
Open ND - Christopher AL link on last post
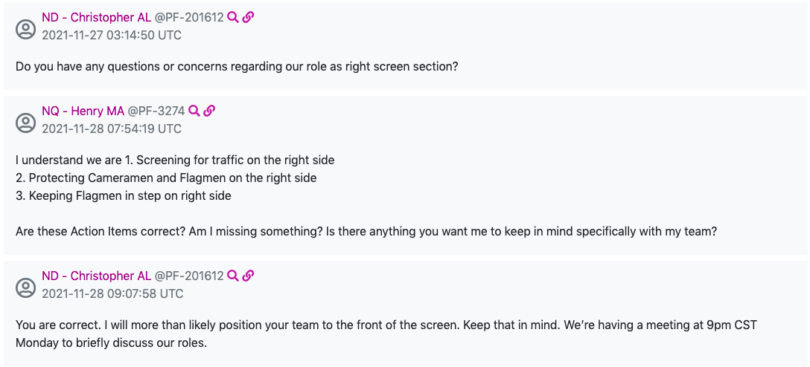(x=96, y=276)
